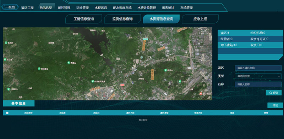This screenshot has width=284, height=139.
Task: Click the 打石山 mountain marker icon
Action: pyautogui.click(x=180, y=82)
